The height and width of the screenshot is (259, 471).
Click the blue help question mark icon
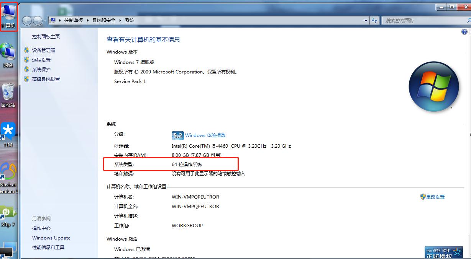tap(464, 32)
